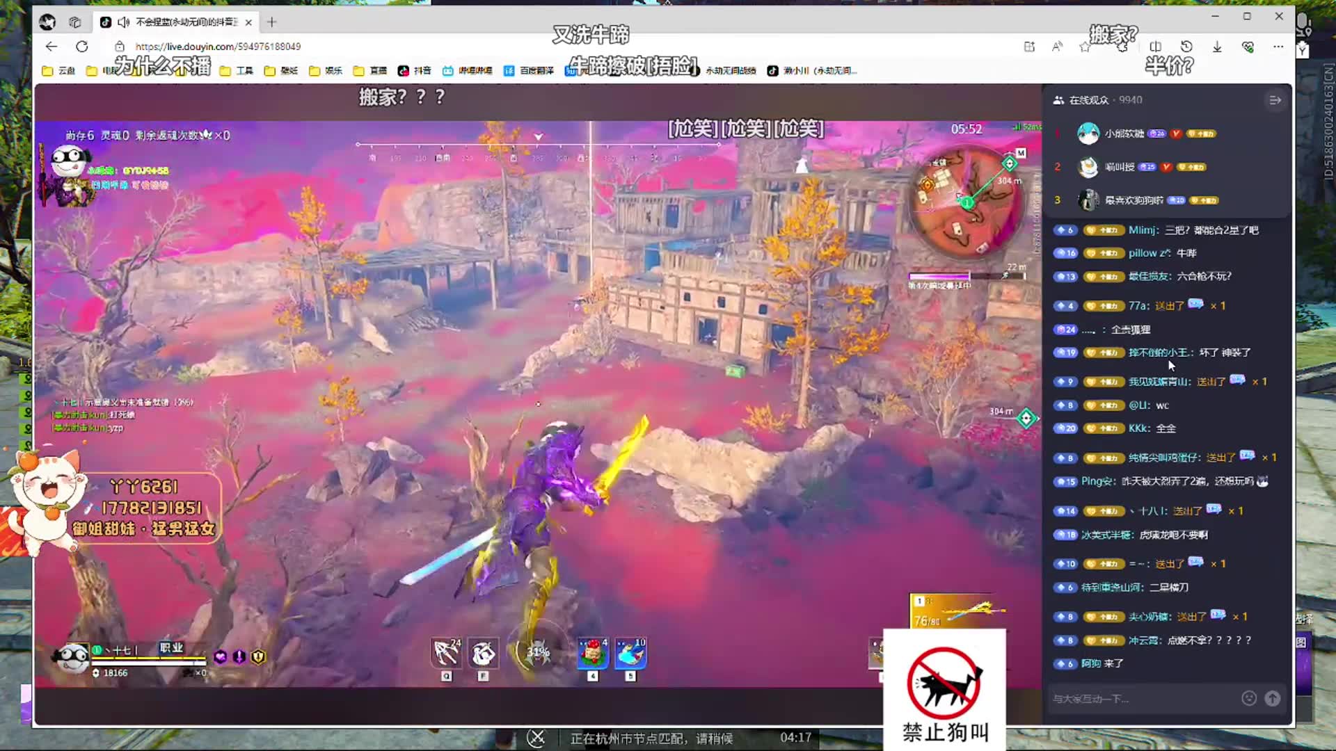View site info lock icon
Screen dimensions: 1336x751
pyautogui.click(x=120, y=47)
